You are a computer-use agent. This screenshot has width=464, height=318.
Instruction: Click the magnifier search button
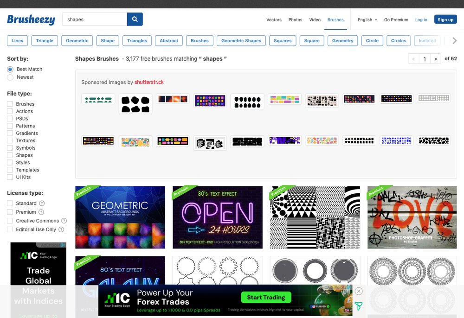coord(135,19)
